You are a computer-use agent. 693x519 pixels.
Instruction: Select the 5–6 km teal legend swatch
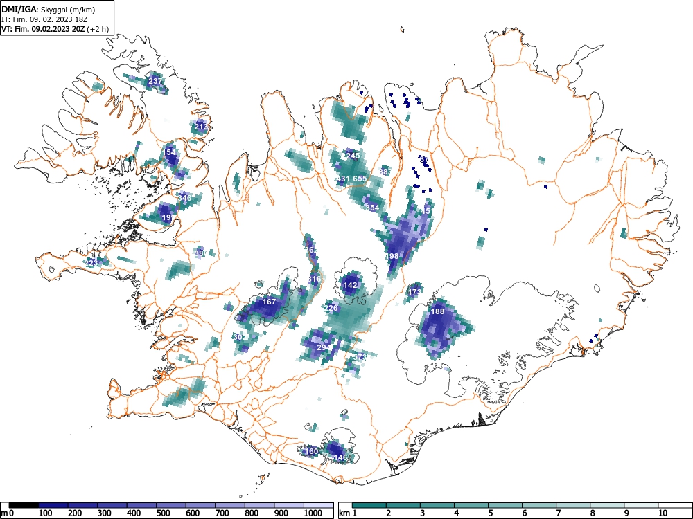pos(505,505)
